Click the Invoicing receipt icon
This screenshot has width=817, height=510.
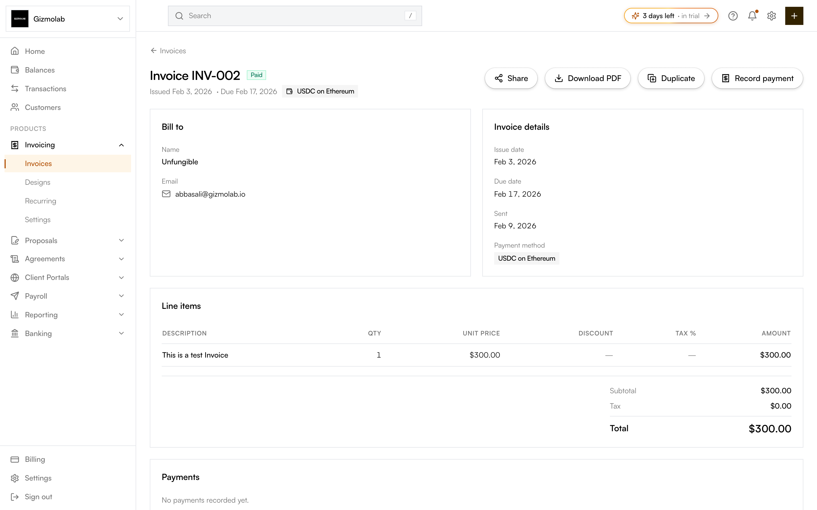click(x=15, y=145)
